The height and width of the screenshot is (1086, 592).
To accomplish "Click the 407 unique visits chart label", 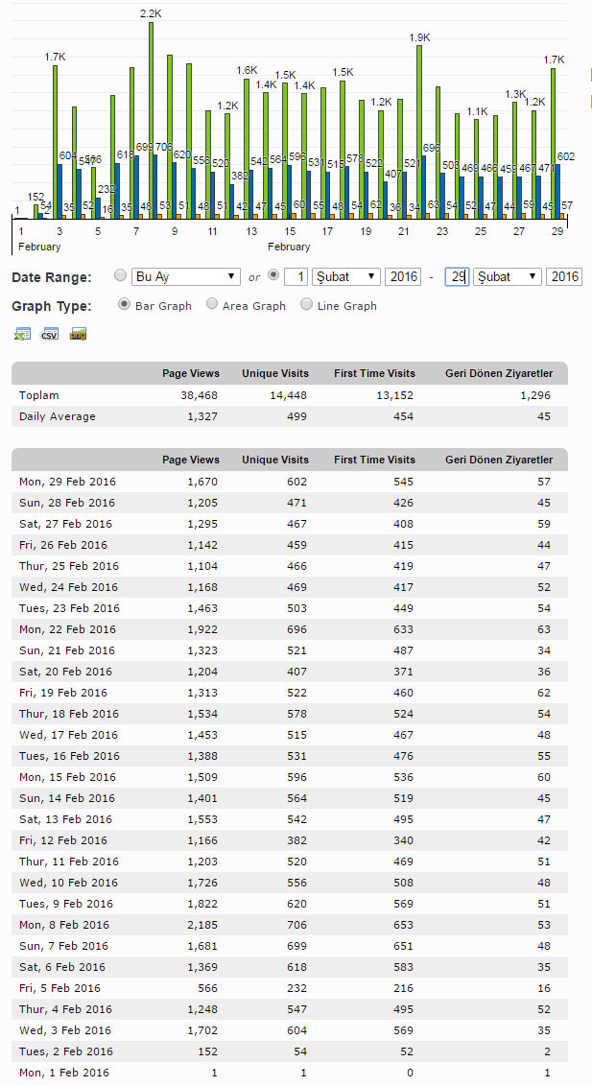I will pyautogui.click(x=393, y=174).
